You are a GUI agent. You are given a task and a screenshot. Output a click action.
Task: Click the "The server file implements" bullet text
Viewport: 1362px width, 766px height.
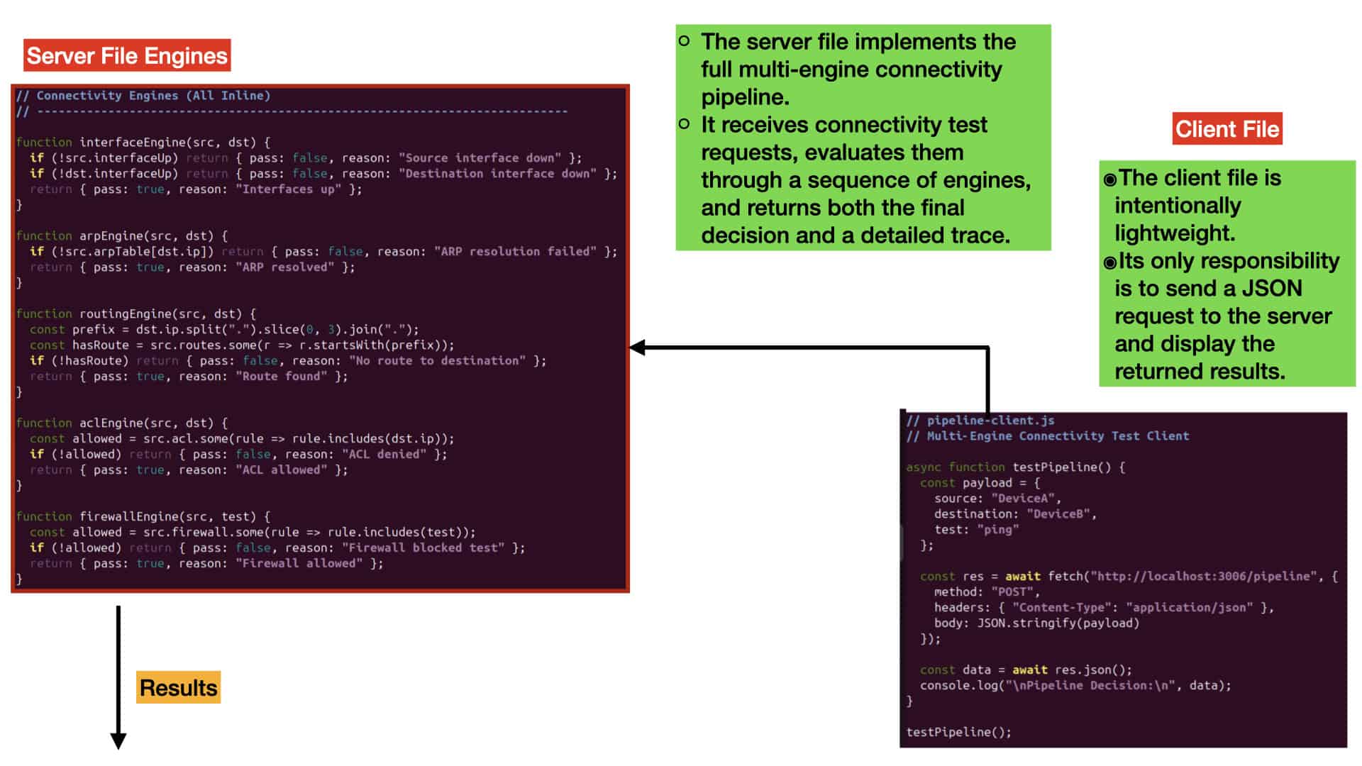coord(858,70)
